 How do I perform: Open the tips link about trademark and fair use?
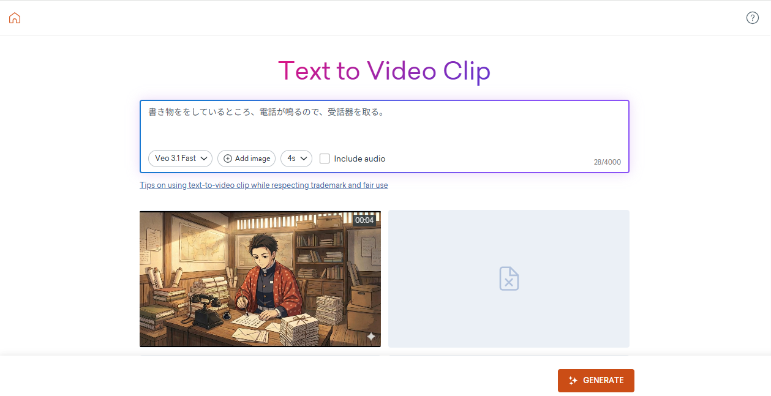point(263,185)
